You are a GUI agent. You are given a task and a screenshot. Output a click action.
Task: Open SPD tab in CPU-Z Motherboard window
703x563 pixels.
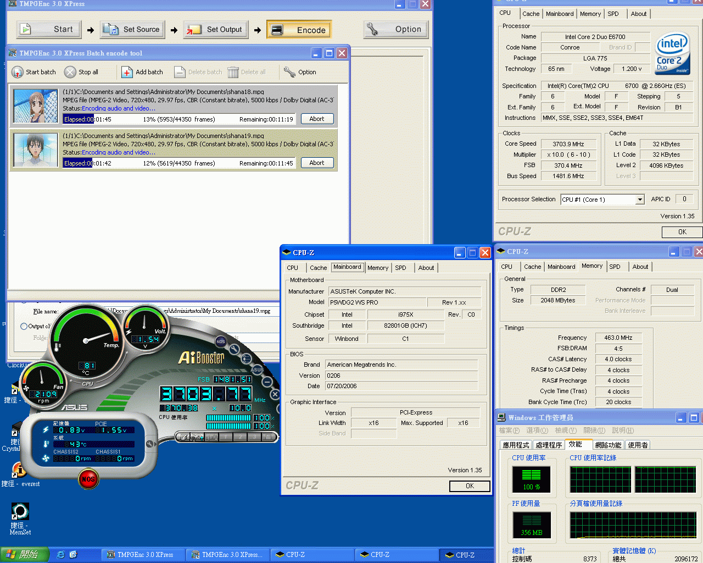pyautogui.click(x=400, y=268)
